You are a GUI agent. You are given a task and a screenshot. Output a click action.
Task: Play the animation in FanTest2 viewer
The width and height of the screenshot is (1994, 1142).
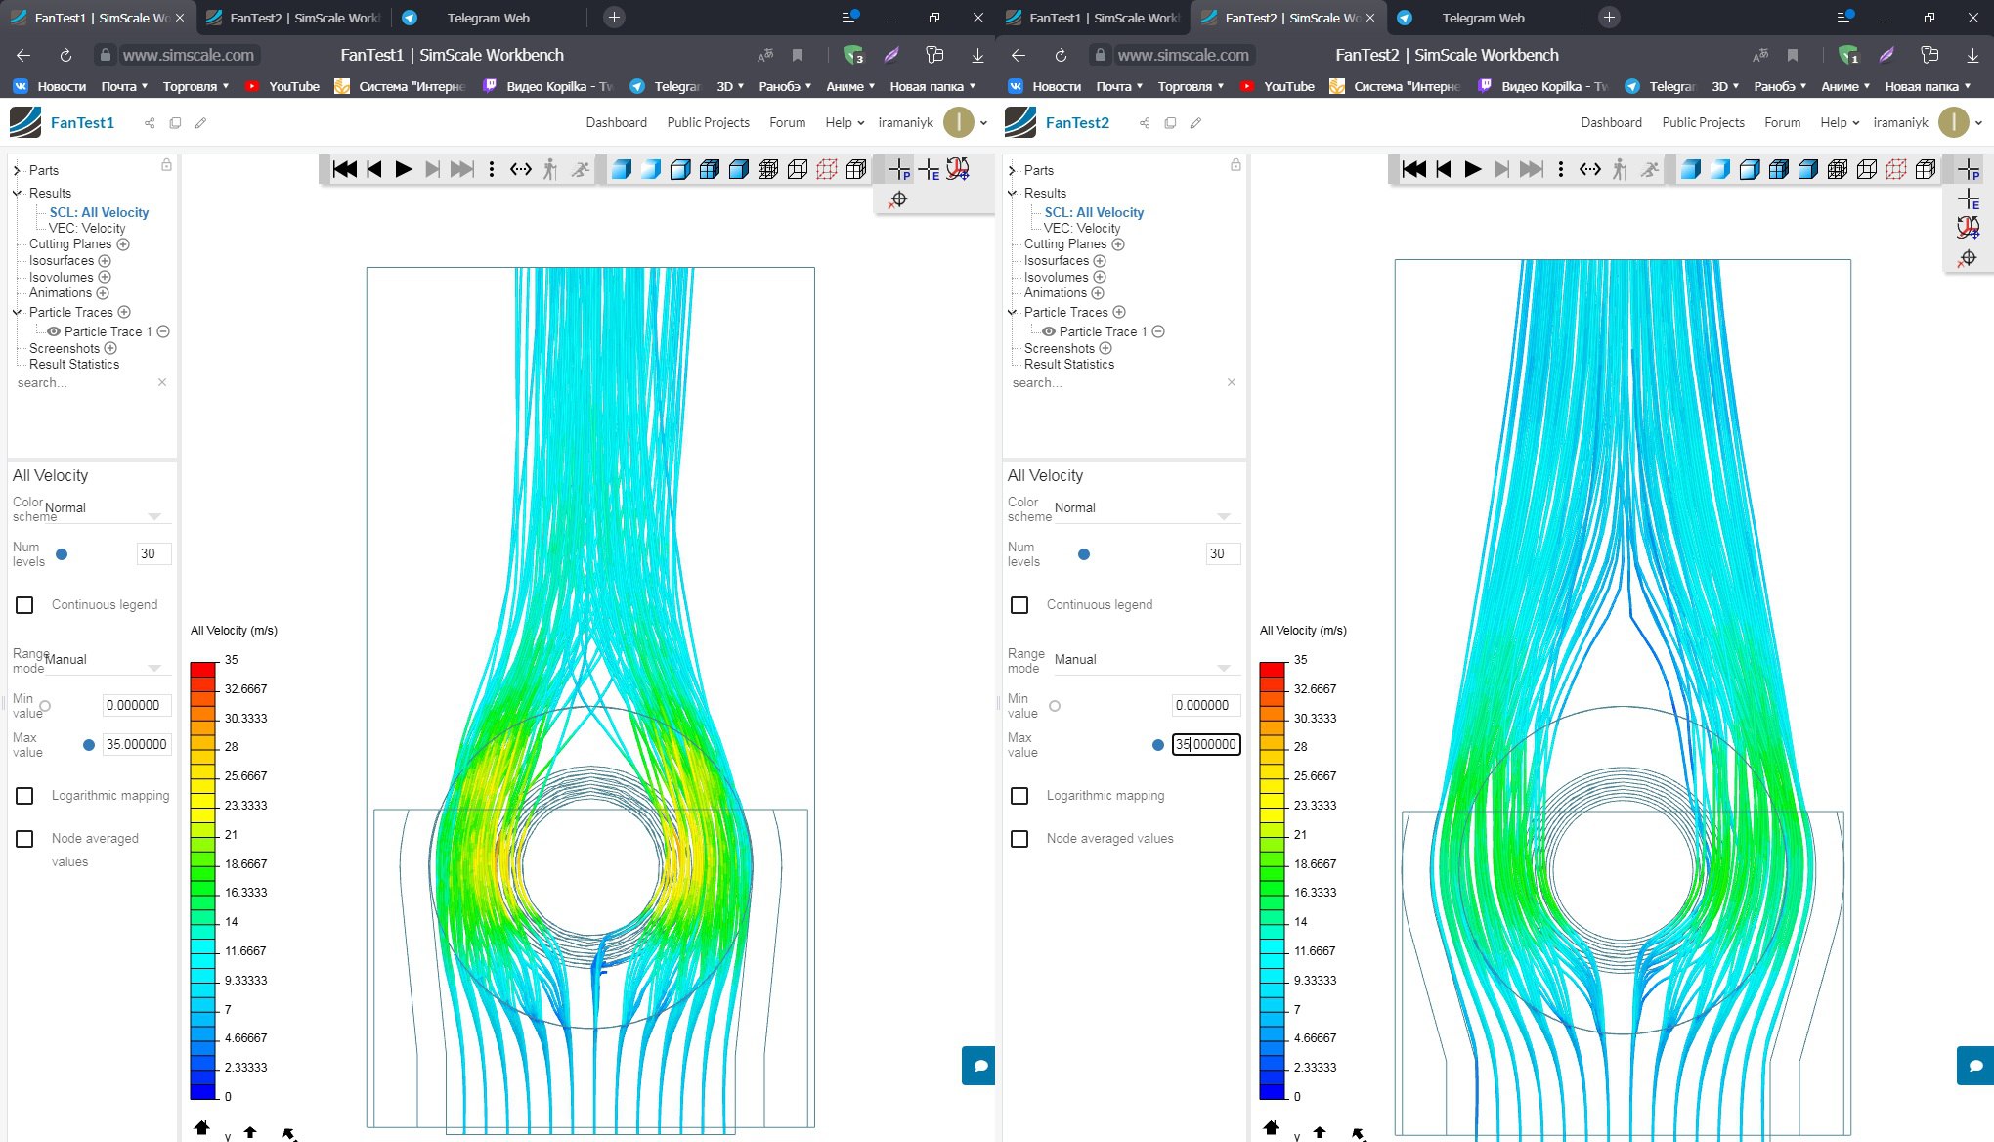pyautogui.click(x=1472, y=169)
